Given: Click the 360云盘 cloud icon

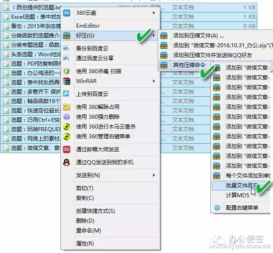Looking at the screenshot, I should [67, 13].
